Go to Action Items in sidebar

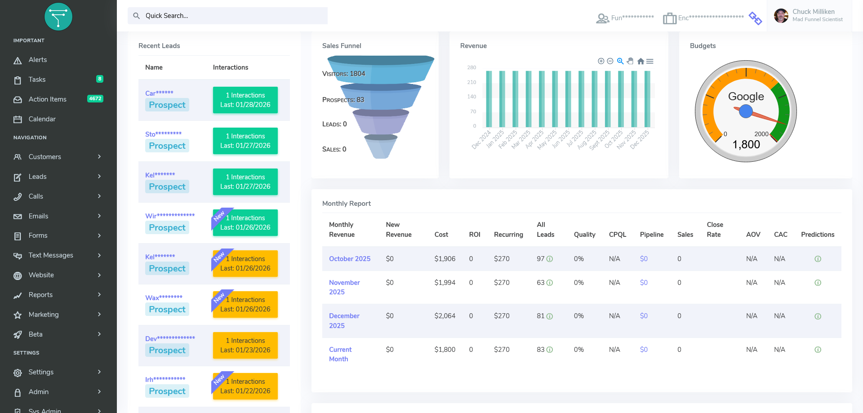47,99
